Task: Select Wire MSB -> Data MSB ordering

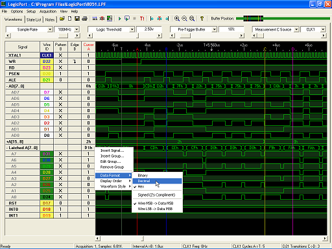Action: point(156,203)
